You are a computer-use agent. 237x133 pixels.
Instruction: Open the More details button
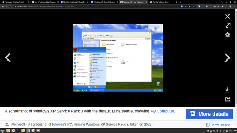coord(209,114)
